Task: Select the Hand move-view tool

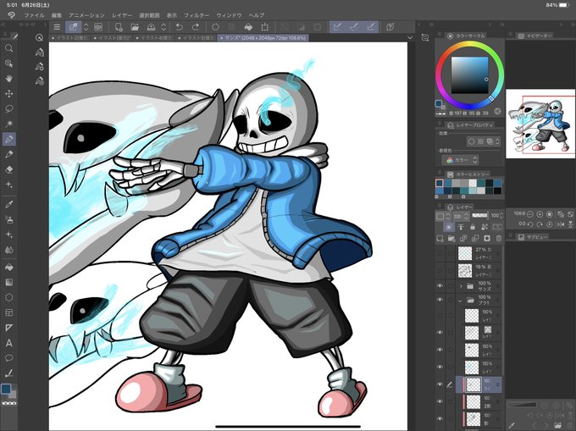Action: click(9, 79)
